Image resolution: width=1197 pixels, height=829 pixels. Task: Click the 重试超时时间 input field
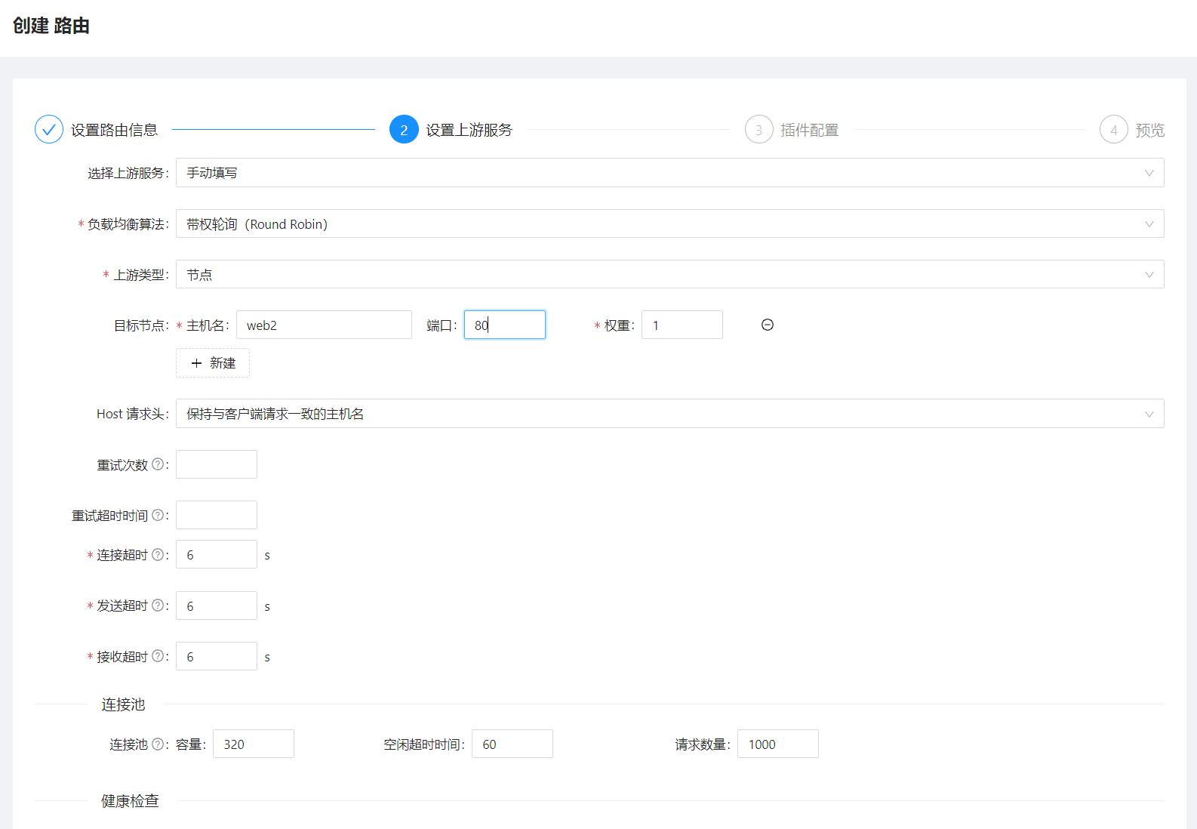pyautogui.click(x=217, y=515)
